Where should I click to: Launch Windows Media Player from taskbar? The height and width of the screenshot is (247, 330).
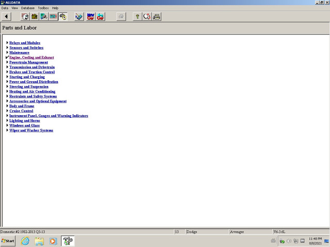[x=53, y=241]
